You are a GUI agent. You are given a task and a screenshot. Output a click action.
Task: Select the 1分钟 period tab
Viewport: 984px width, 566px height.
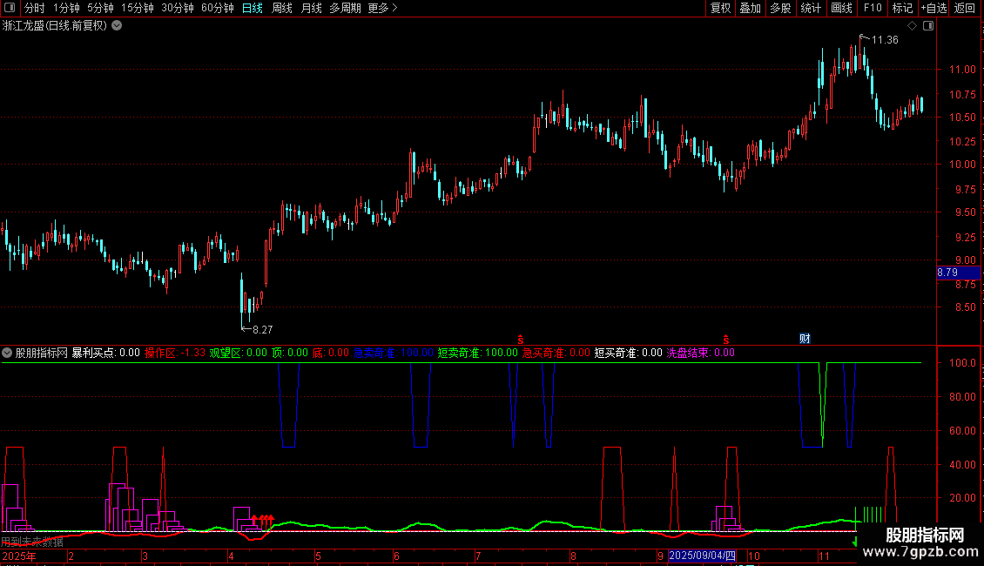point(66,8)
